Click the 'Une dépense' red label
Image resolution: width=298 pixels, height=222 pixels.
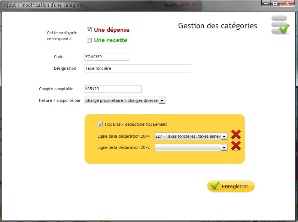click(x=112, y=30)
